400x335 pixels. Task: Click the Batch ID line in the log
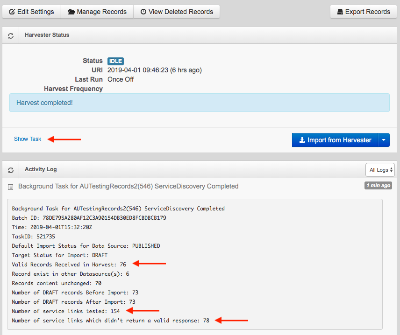click(89, 218)
